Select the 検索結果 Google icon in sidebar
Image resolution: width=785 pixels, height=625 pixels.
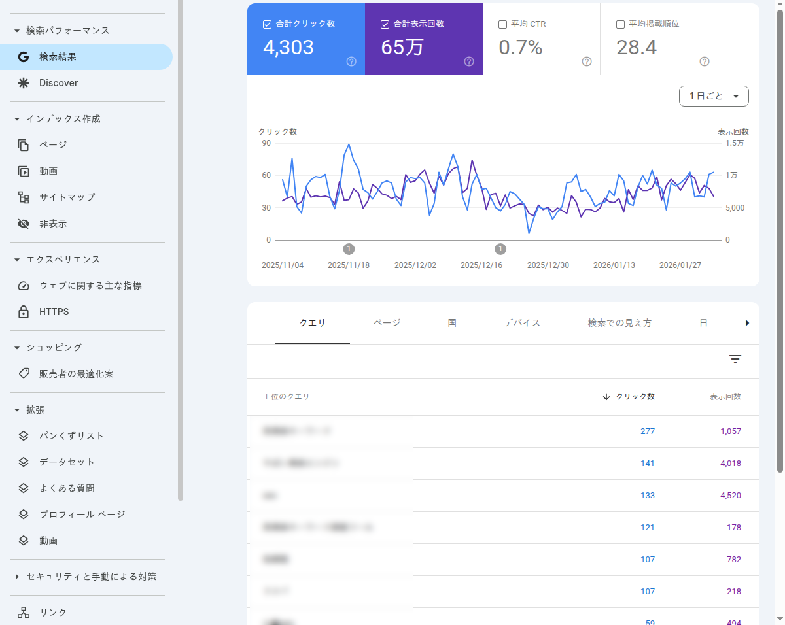(24, 57)
